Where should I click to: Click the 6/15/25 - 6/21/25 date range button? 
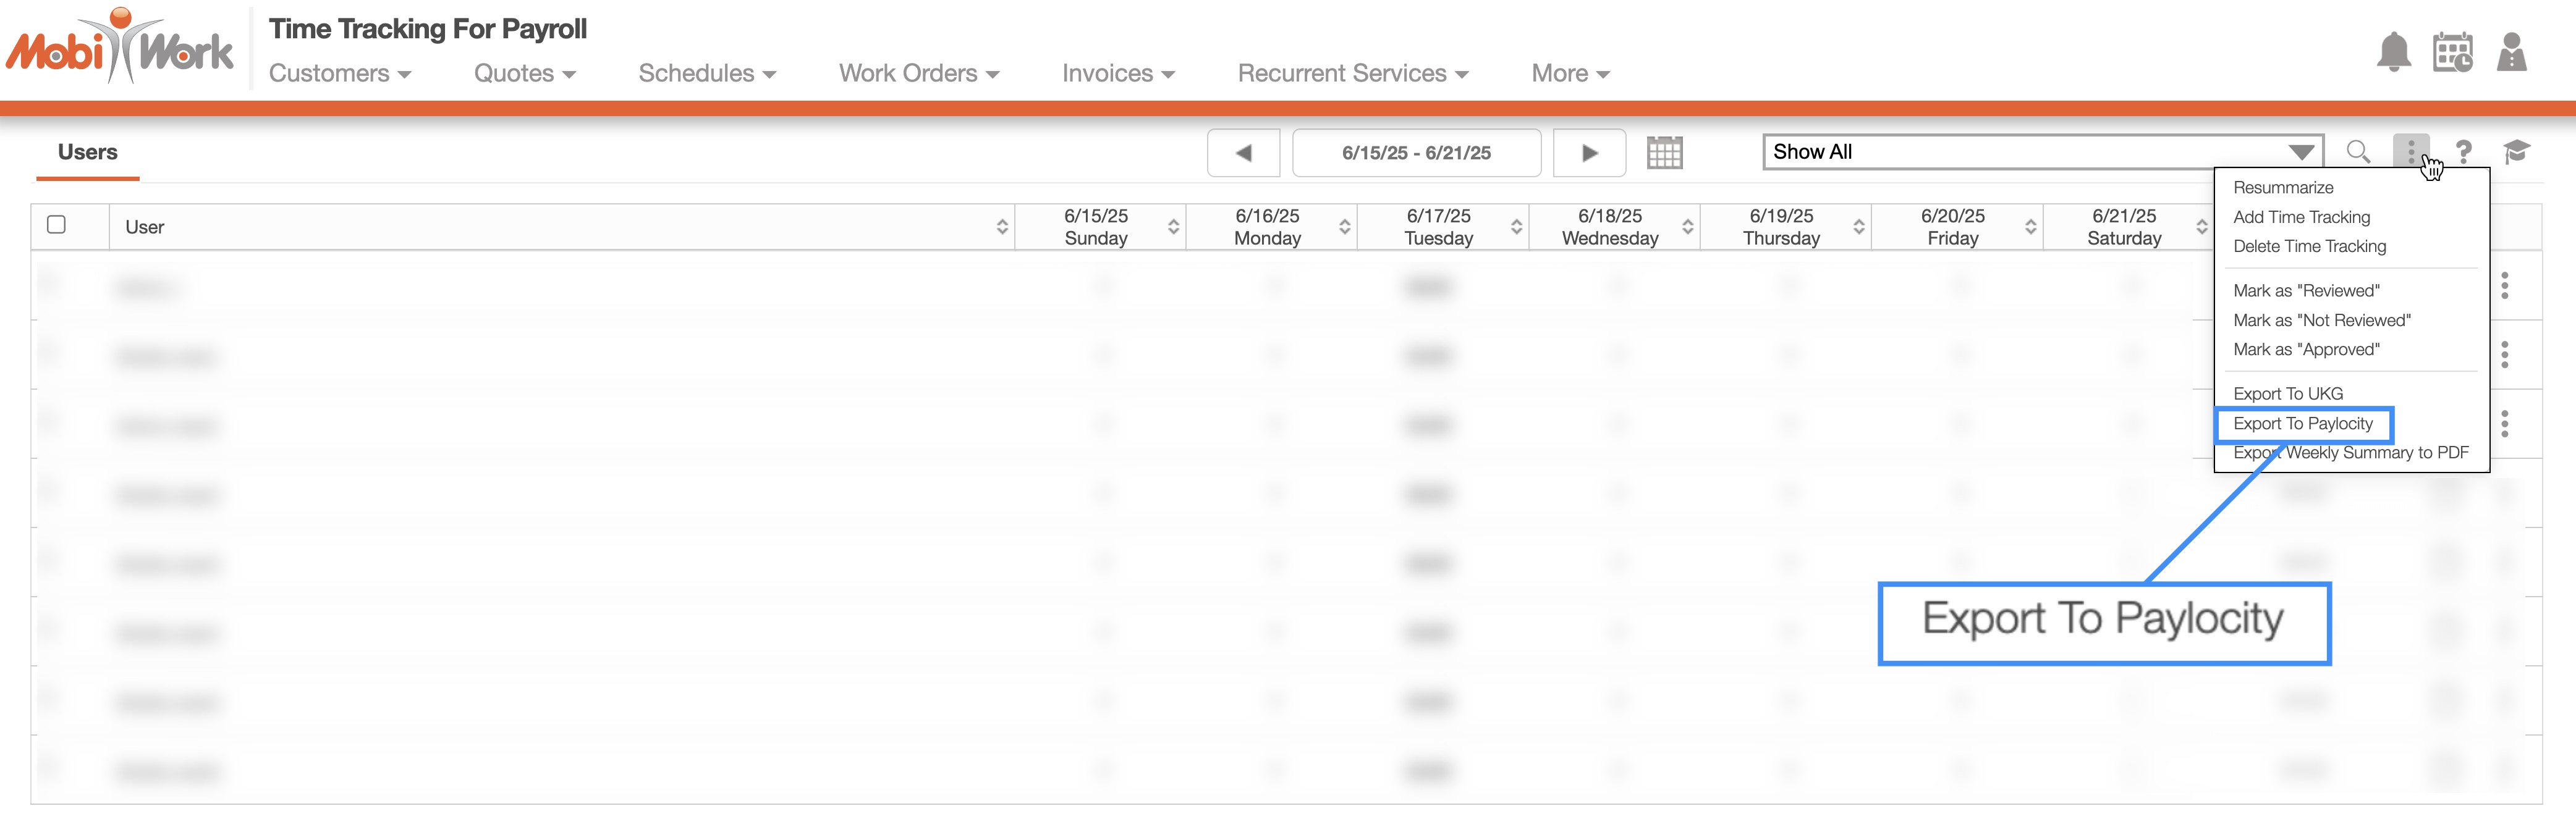click(1416, 153)
